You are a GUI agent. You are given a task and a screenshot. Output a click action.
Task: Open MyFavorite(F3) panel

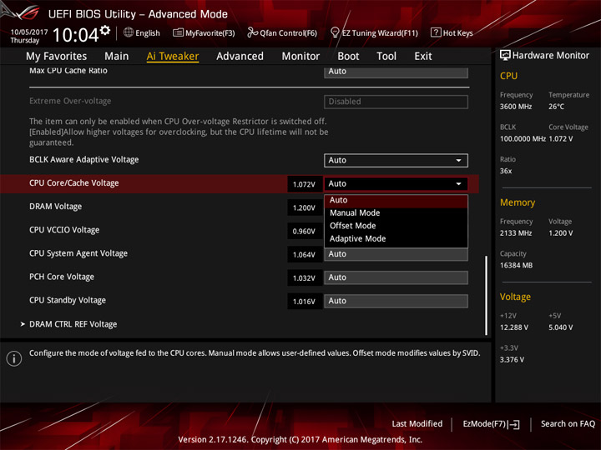(x=204, y=32)
